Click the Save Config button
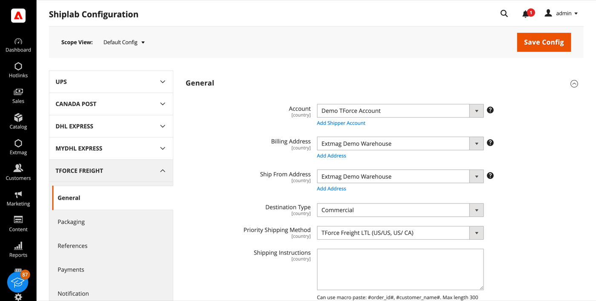This screenshot has width=596, height=301. click(544, 42)
